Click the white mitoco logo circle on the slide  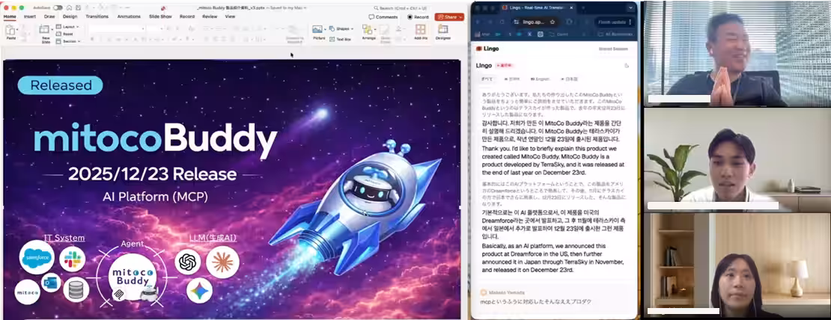pos(27,292)
